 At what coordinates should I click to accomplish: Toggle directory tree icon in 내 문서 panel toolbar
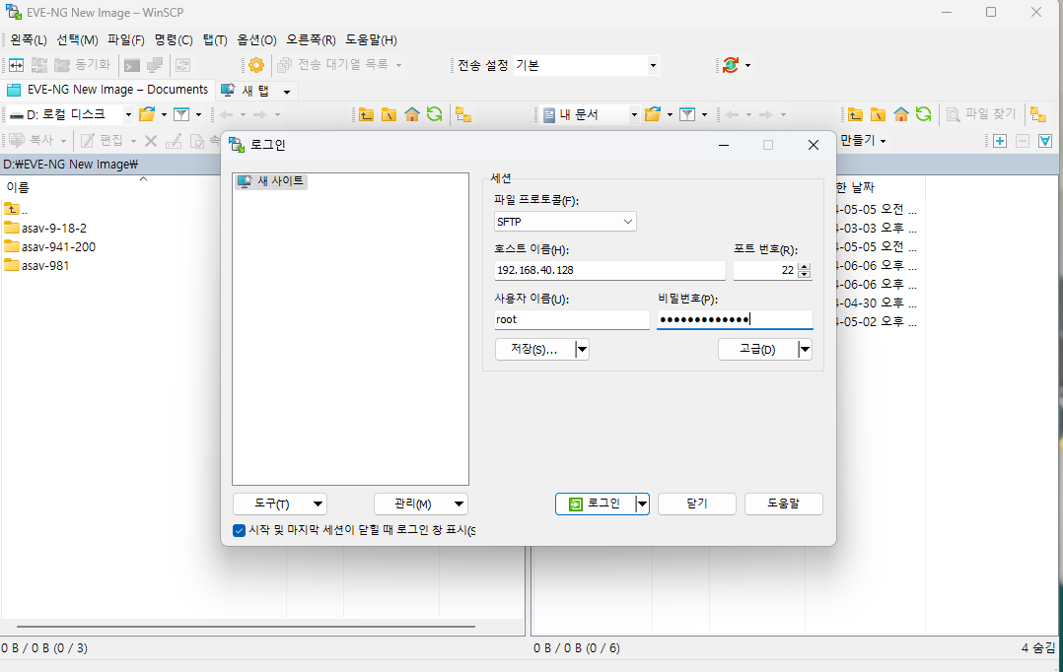click(1038, 114)
